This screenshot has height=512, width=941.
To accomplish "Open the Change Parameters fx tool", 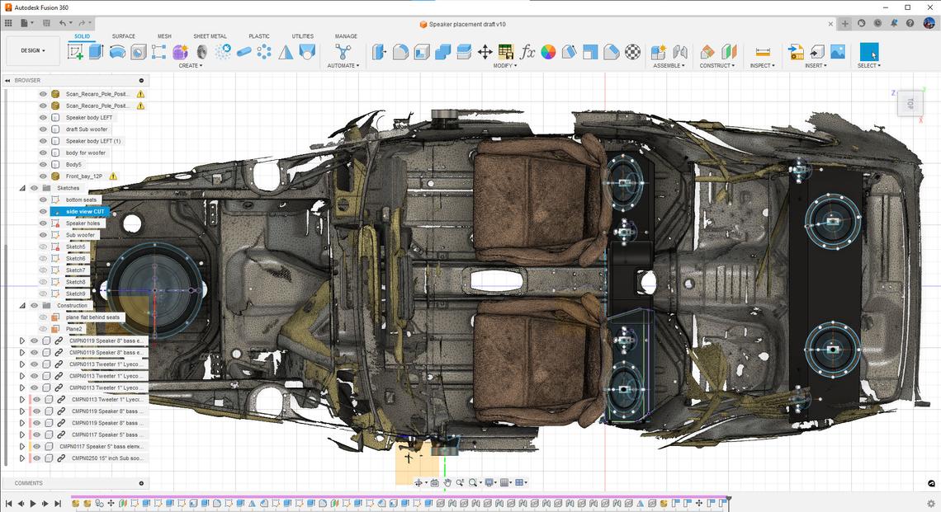I will [x=527, y=52].
